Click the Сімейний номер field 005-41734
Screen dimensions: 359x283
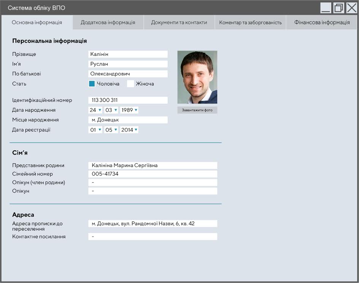pos(152,174)
